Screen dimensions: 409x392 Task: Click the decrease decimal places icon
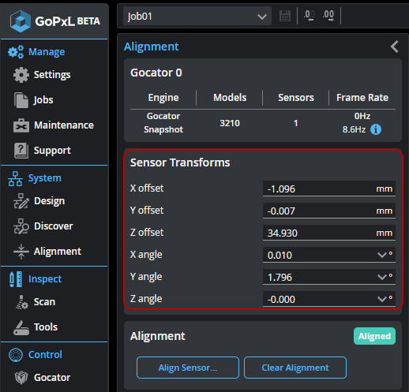point(310,16)
